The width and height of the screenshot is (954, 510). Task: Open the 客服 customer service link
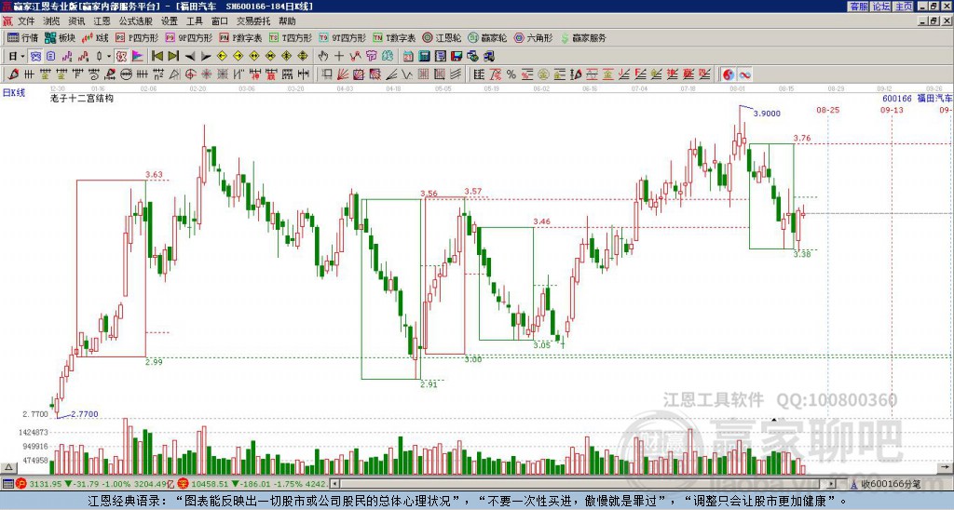pos(859,7)
